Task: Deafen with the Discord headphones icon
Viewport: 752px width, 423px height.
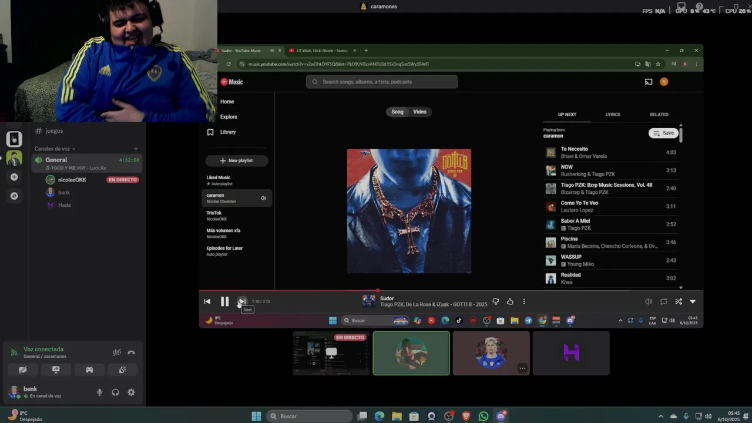Action: point(115,392)
